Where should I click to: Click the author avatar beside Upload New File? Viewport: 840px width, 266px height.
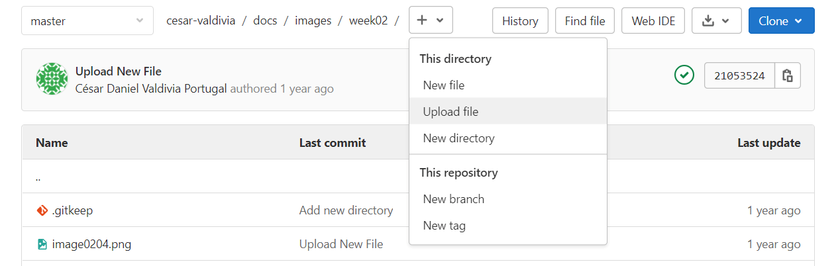pos(52,79)
